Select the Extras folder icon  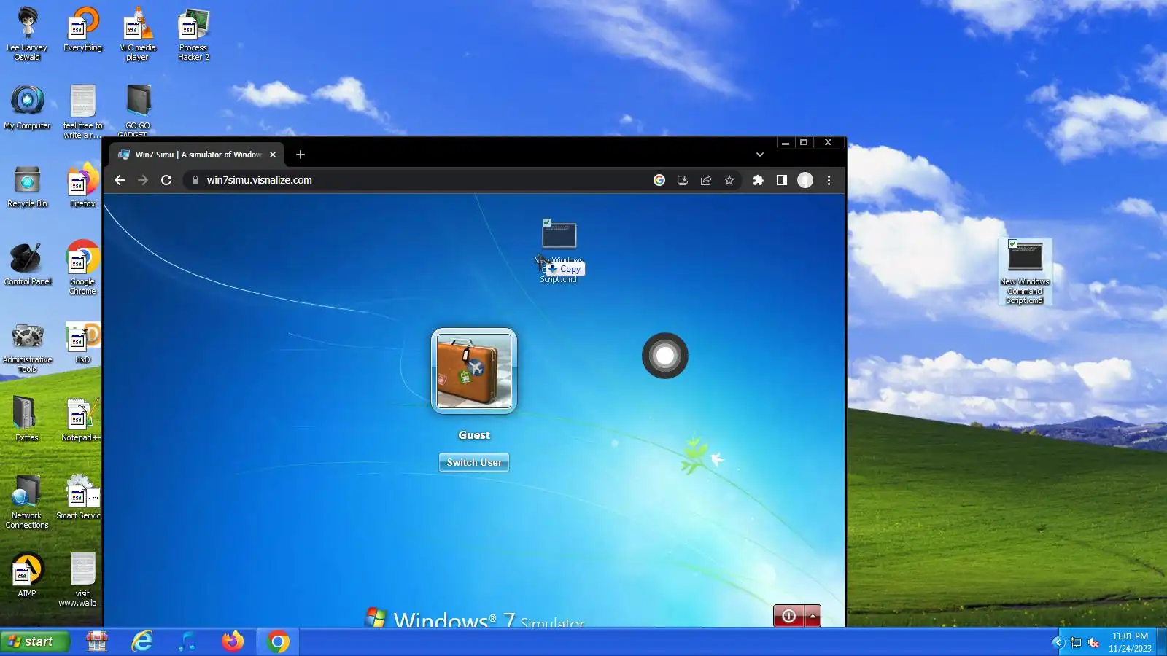(27, 418)
